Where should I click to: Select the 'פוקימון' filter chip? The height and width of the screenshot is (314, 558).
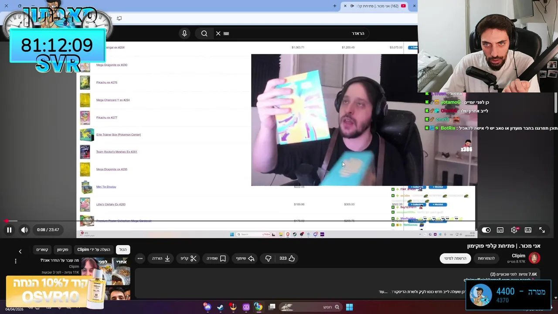coord(63,249)
